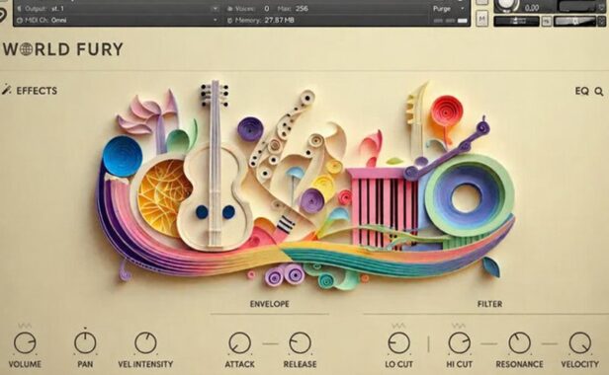Click the globe icon in World Fury logo
This screenshot has width=609, height=375.
coord(27,49)
